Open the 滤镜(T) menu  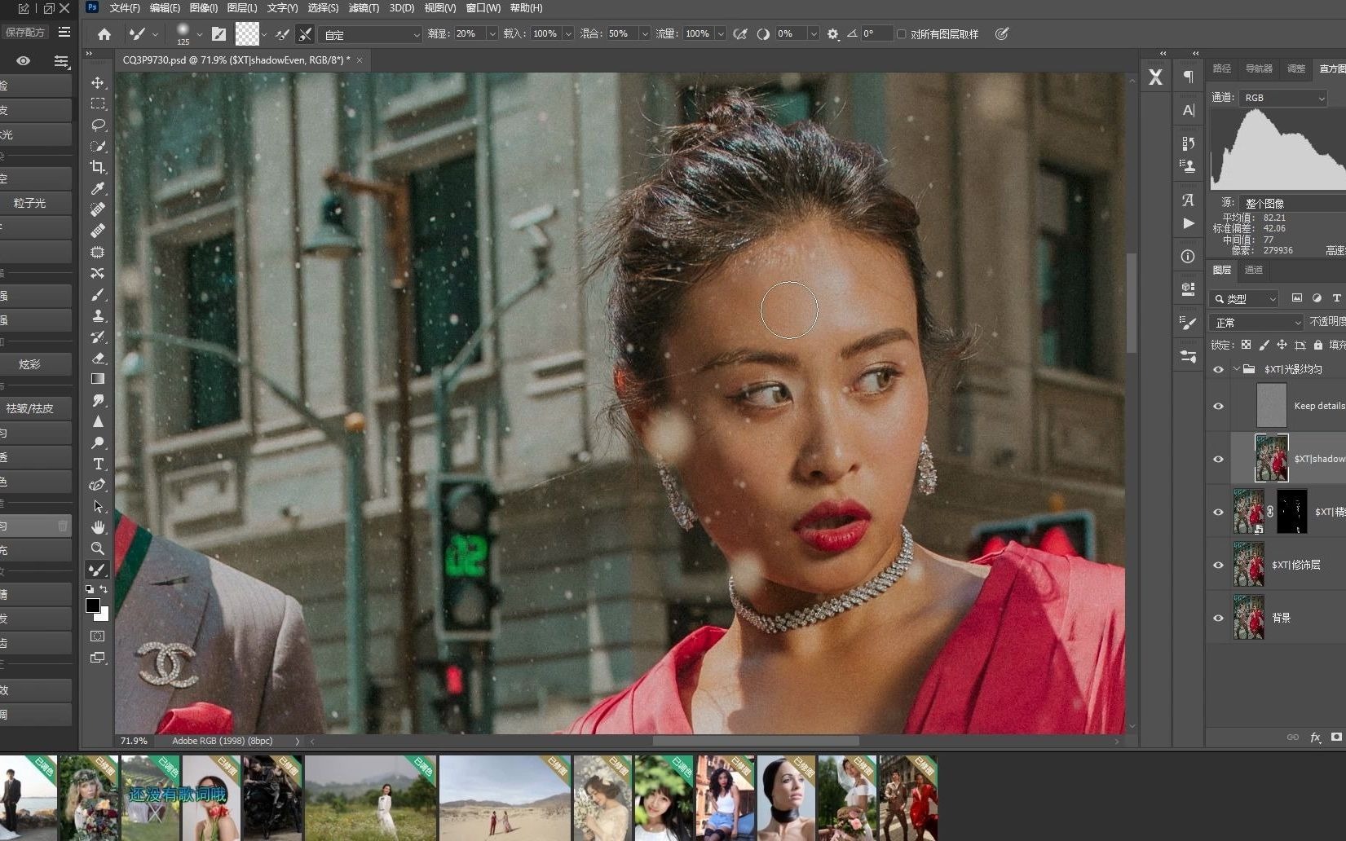363,8
